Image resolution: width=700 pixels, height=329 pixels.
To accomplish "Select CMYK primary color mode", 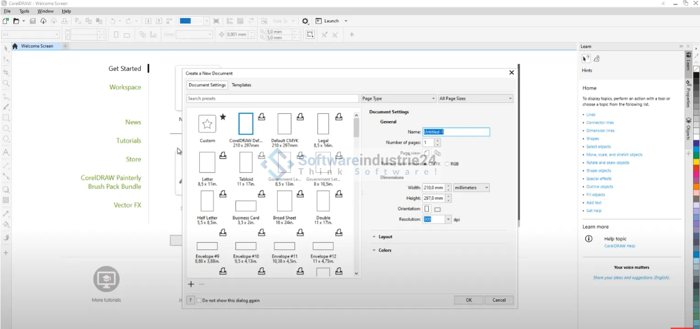I will tap(425, 164).
